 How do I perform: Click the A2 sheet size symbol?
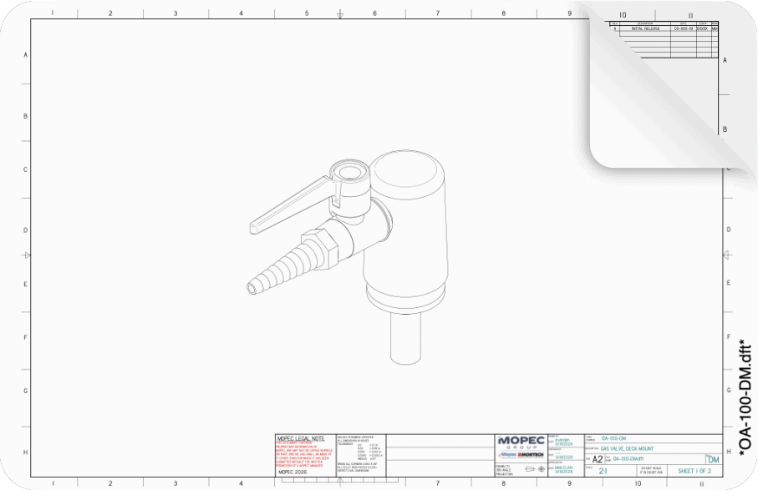click(x=597, y=459)
